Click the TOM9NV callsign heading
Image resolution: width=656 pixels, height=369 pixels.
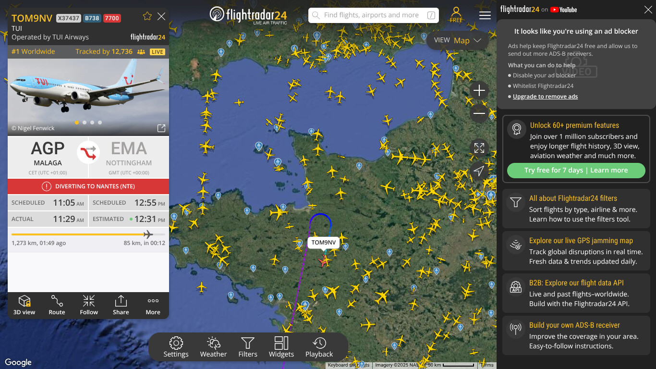[x=32, y=18]
